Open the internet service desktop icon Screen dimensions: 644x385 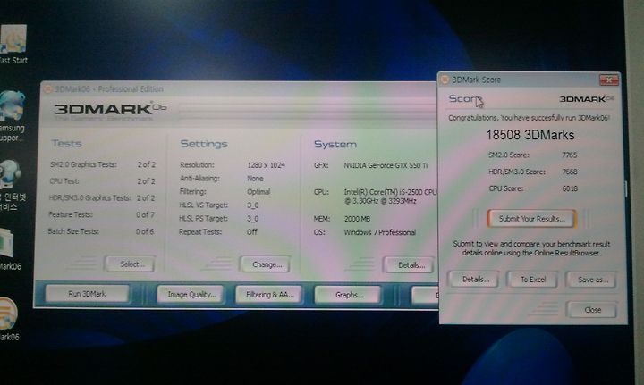(x=12, y=185)
